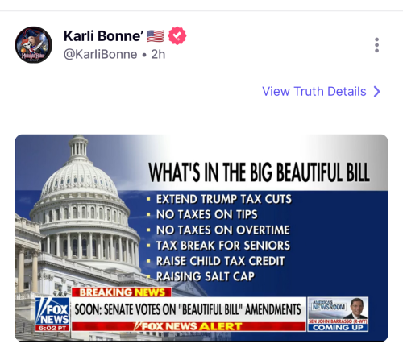Image resolution: width=403 pixels, height=352 pixels.
Task: Click the "What's in the Big Beautiful Bill" headline
Action: (x=259, y=172)
